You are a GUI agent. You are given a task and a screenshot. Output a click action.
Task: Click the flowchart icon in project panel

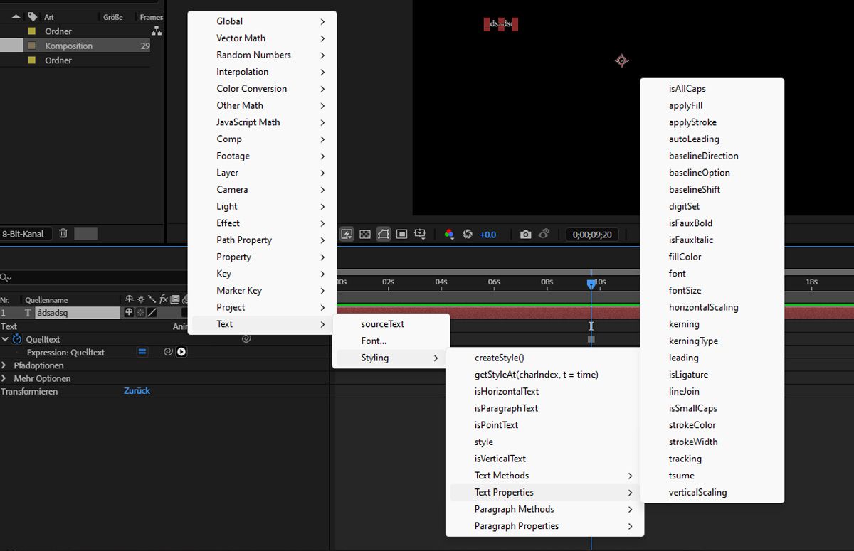pos(157,31)
